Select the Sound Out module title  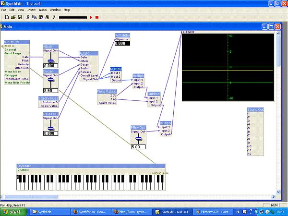tap(255, 109)
